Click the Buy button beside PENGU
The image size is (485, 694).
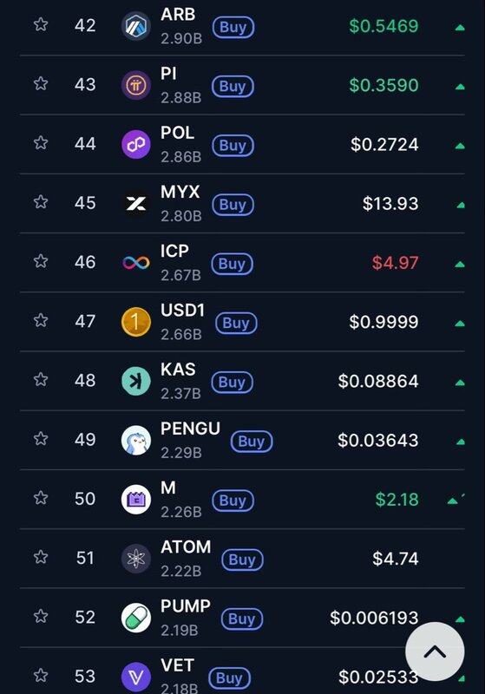coord(252,442)
